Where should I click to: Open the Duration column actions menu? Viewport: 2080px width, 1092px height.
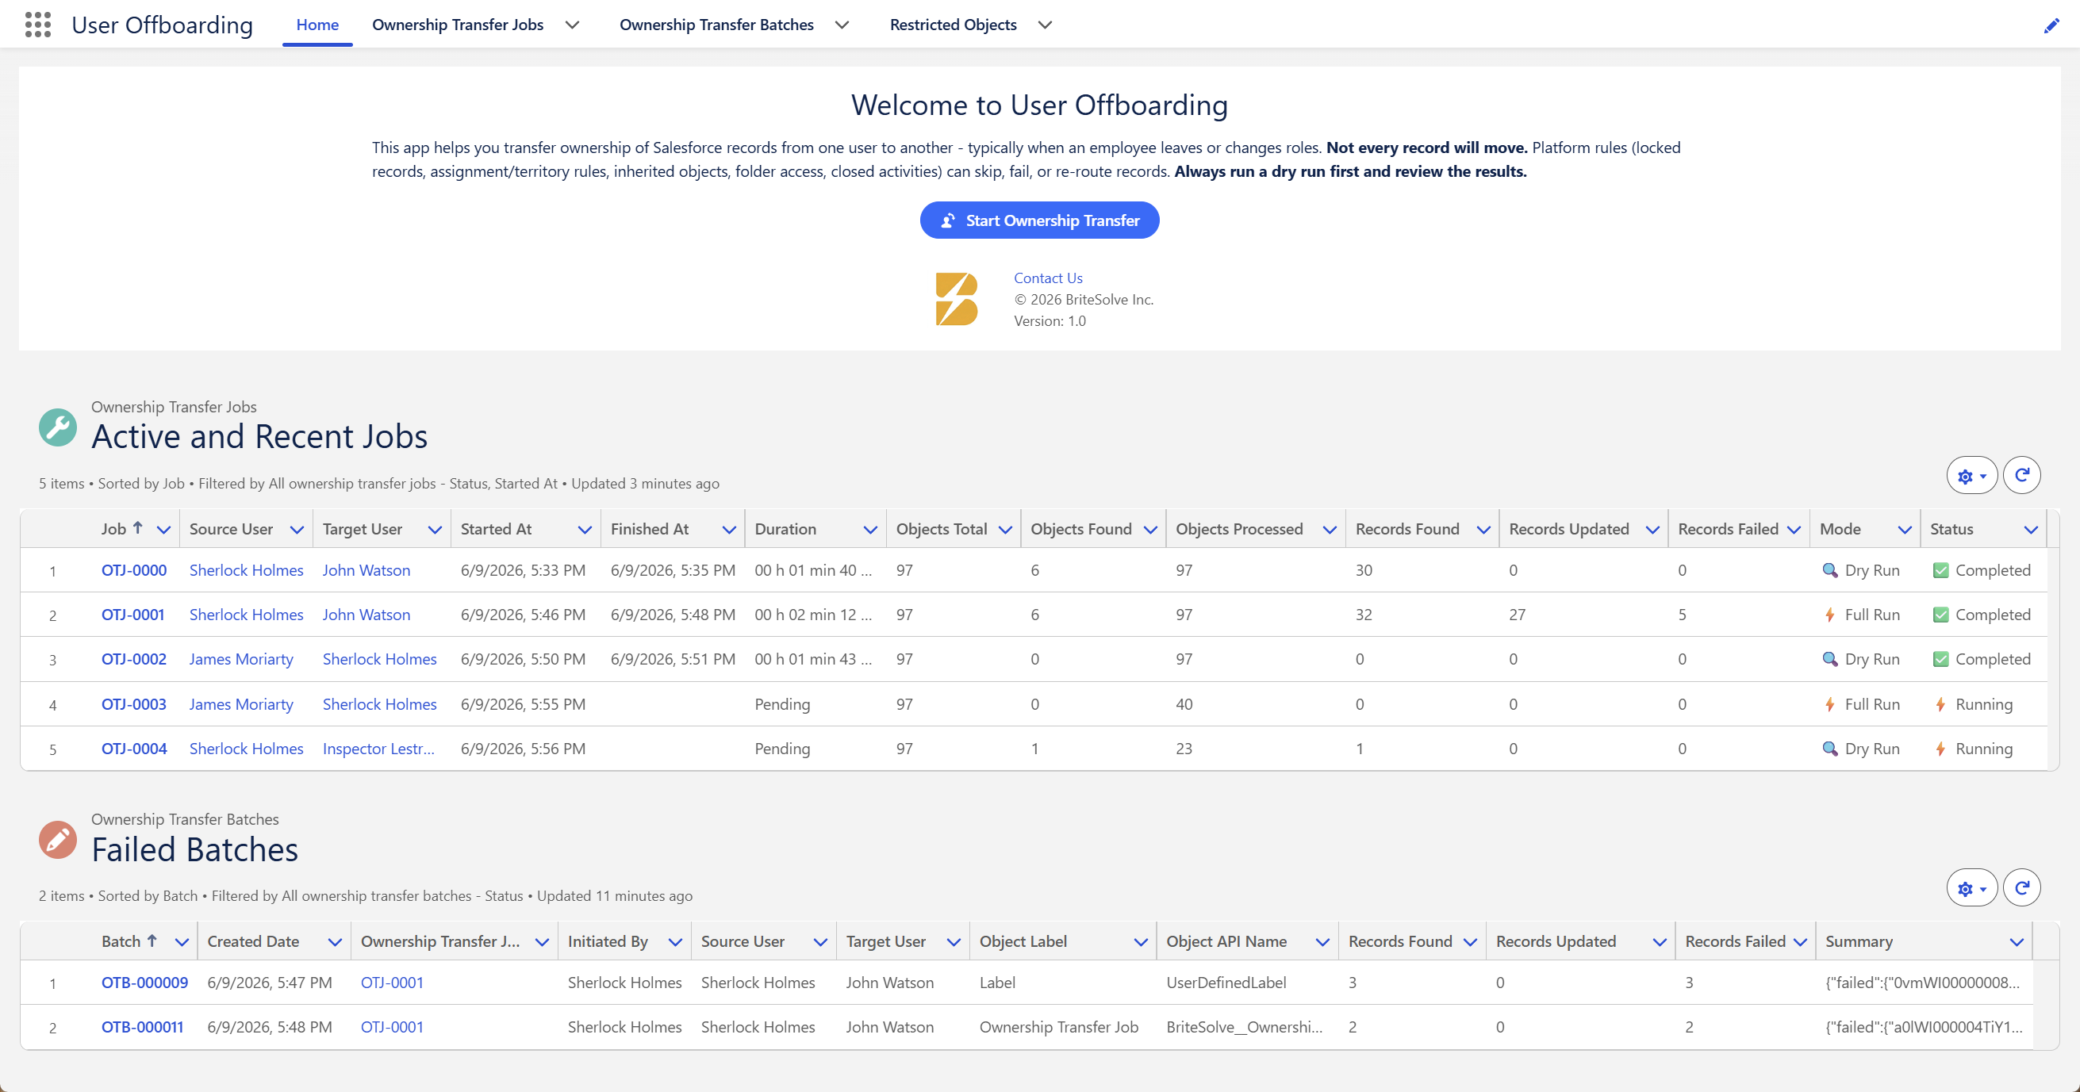coord(869,530)
